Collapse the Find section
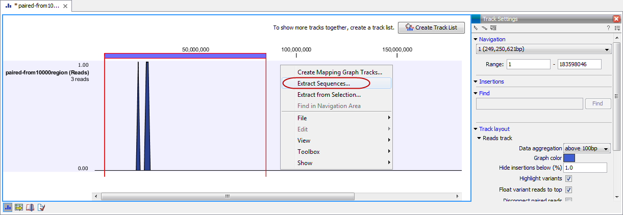 (x=476, y=93)
